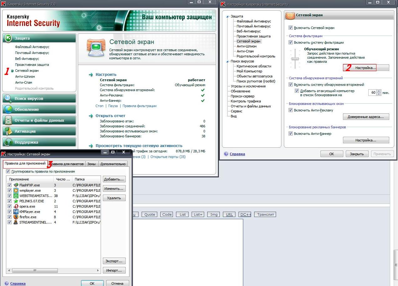This screenshot has height=286, width=398.
Task: Toggle Включить Анти-Рекламу checkbox
Action: click(x=291, y=110)
